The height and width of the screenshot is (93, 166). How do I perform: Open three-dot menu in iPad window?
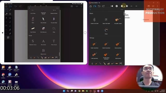[81, 6]
